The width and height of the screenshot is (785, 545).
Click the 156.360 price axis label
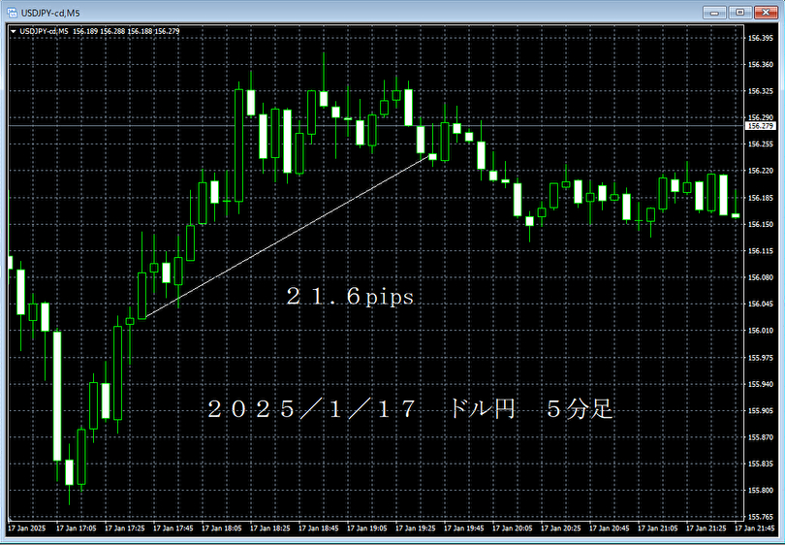click(x=761, y=65)
